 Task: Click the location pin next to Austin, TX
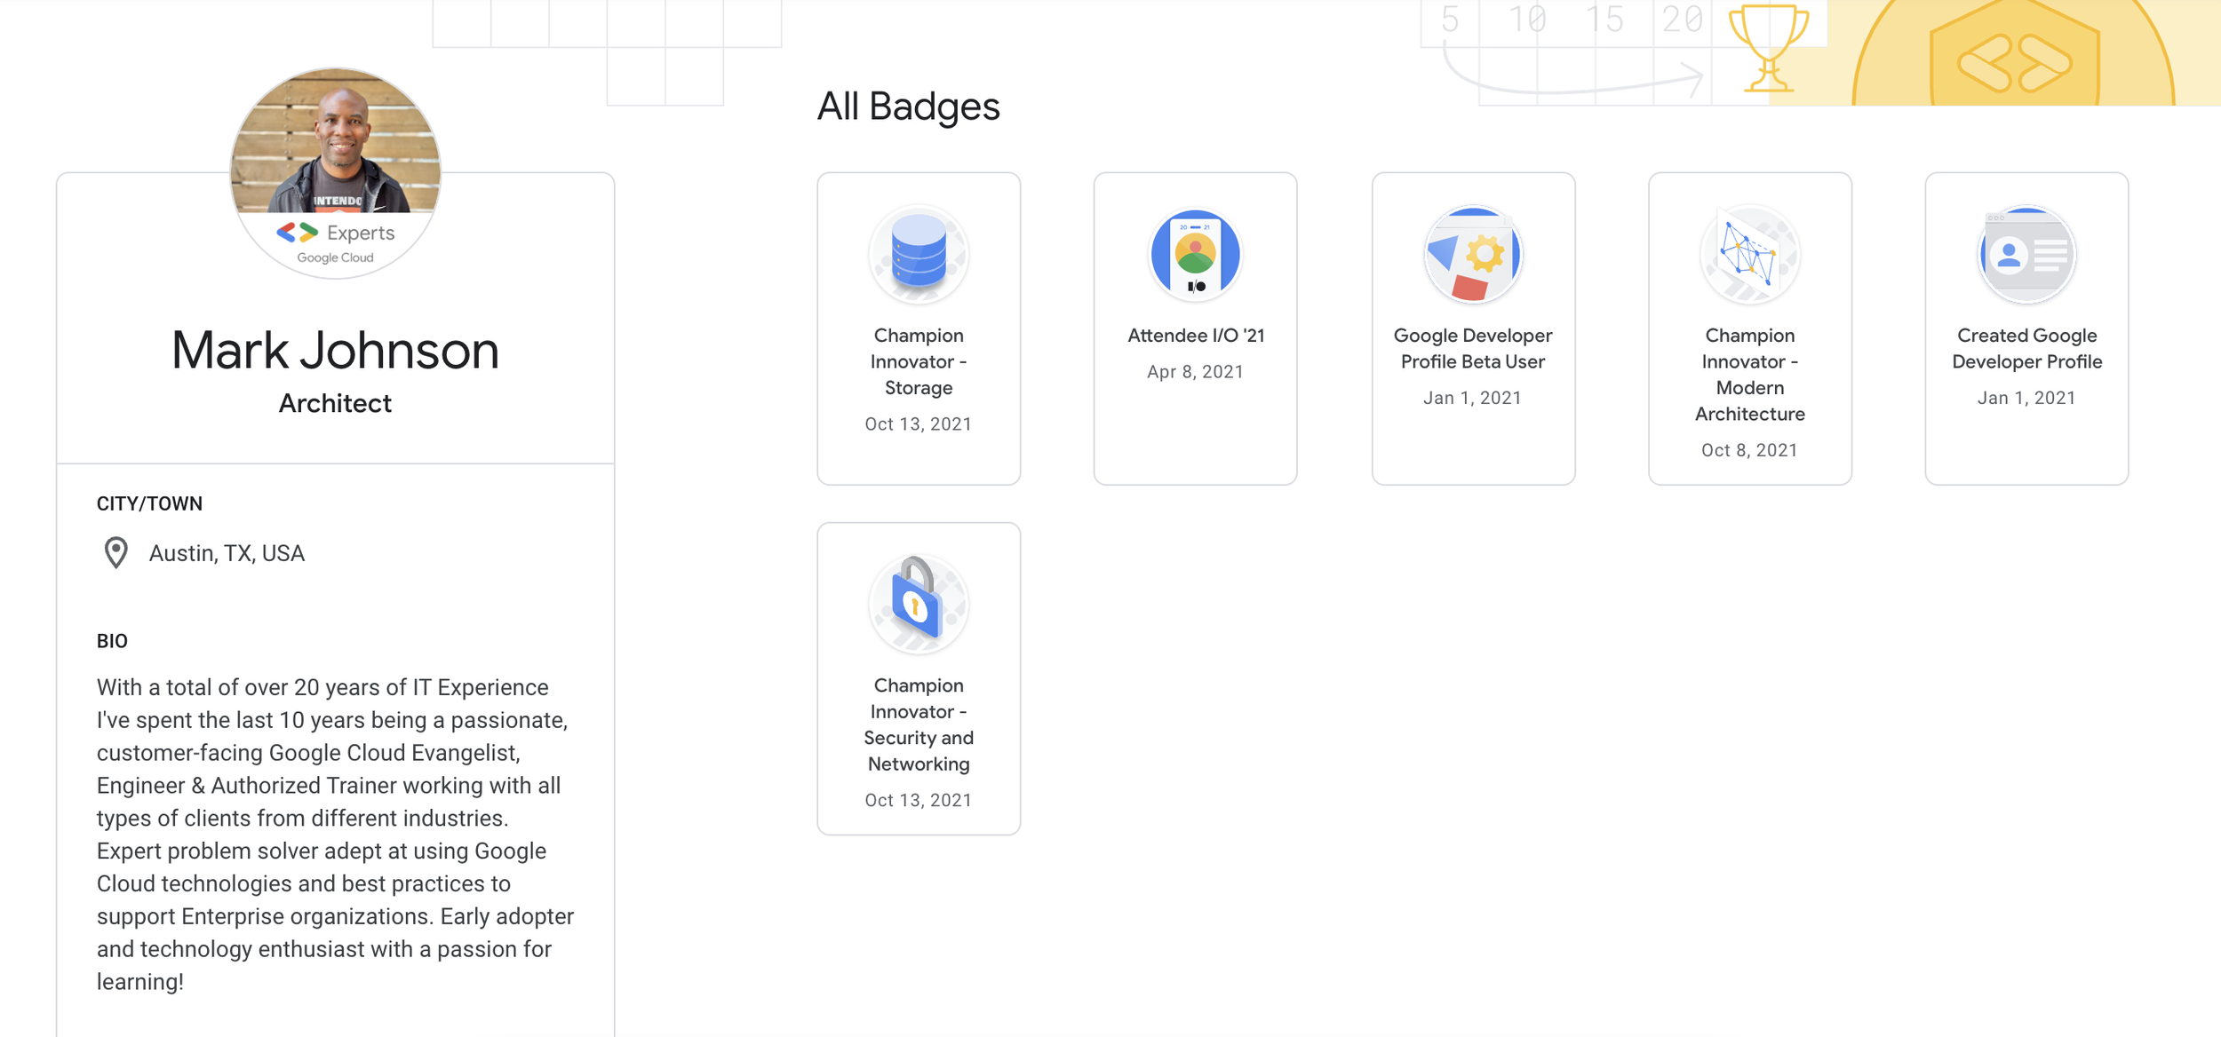point(115,553)
